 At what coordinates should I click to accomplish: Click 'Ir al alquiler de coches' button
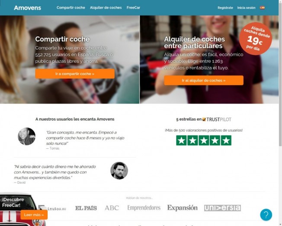(204, 80)
